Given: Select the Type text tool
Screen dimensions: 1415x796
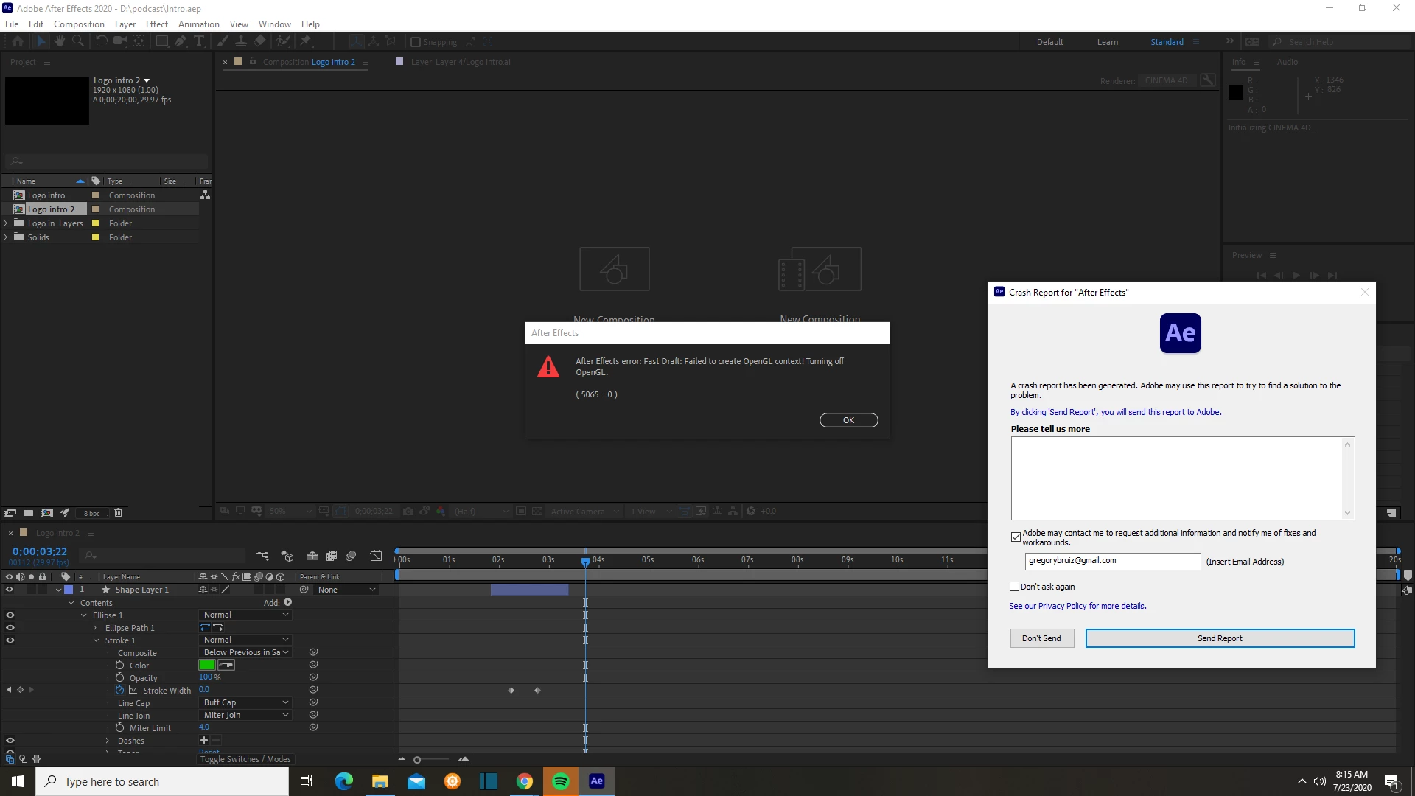Looking at the screenshot, I should (198, 41).
